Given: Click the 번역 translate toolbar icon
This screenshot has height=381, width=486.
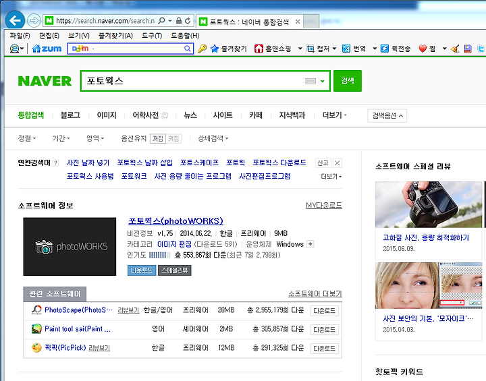Looking at the screenshot, I should 346,49.
